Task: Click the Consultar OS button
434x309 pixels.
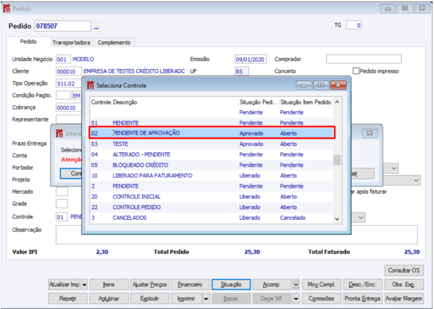Action: click(404, 270)
